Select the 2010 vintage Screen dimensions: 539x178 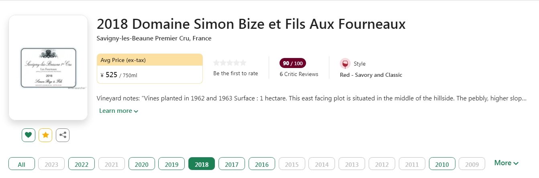(x=442, y=164)
